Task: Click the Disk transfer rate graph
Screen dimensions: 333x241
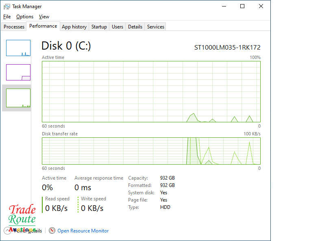Action: click(x=151, y=151)
